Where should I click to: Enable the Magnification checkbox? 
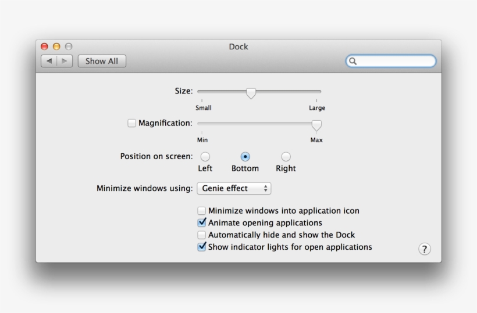[x=131, y=123]
